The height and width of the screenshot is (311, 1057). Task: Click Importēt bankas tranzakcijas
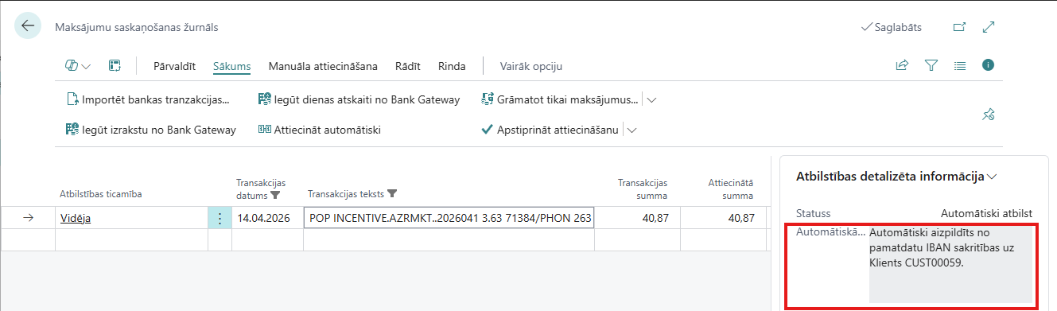[x=148, y=100]
